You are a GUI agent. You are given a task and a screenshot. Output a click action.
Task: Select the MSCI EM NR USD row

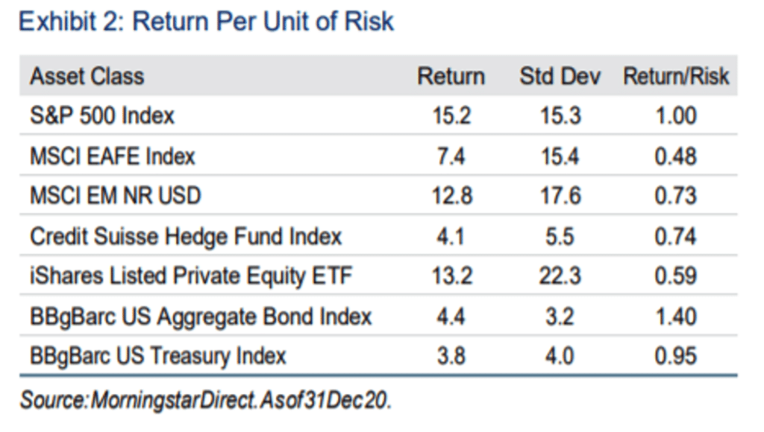378,196
